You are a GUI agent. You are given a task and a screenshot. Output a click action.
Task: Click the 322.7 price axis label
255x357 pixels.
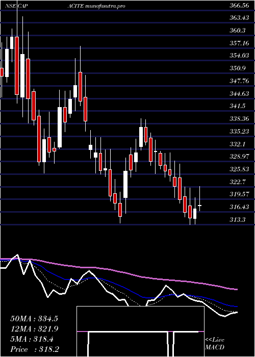pyautogui.click(x=238, y=182)
